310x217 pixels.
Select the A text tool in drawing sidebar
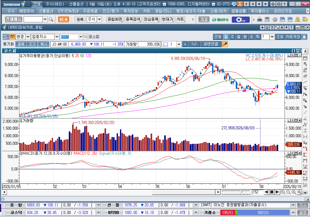click(x=305, y=51)
